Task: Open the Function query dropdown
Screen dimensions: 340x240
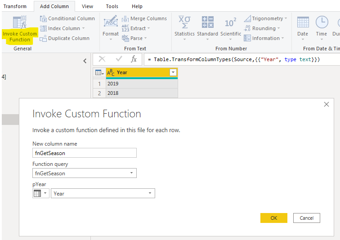Action: click(x=131, y=173)
